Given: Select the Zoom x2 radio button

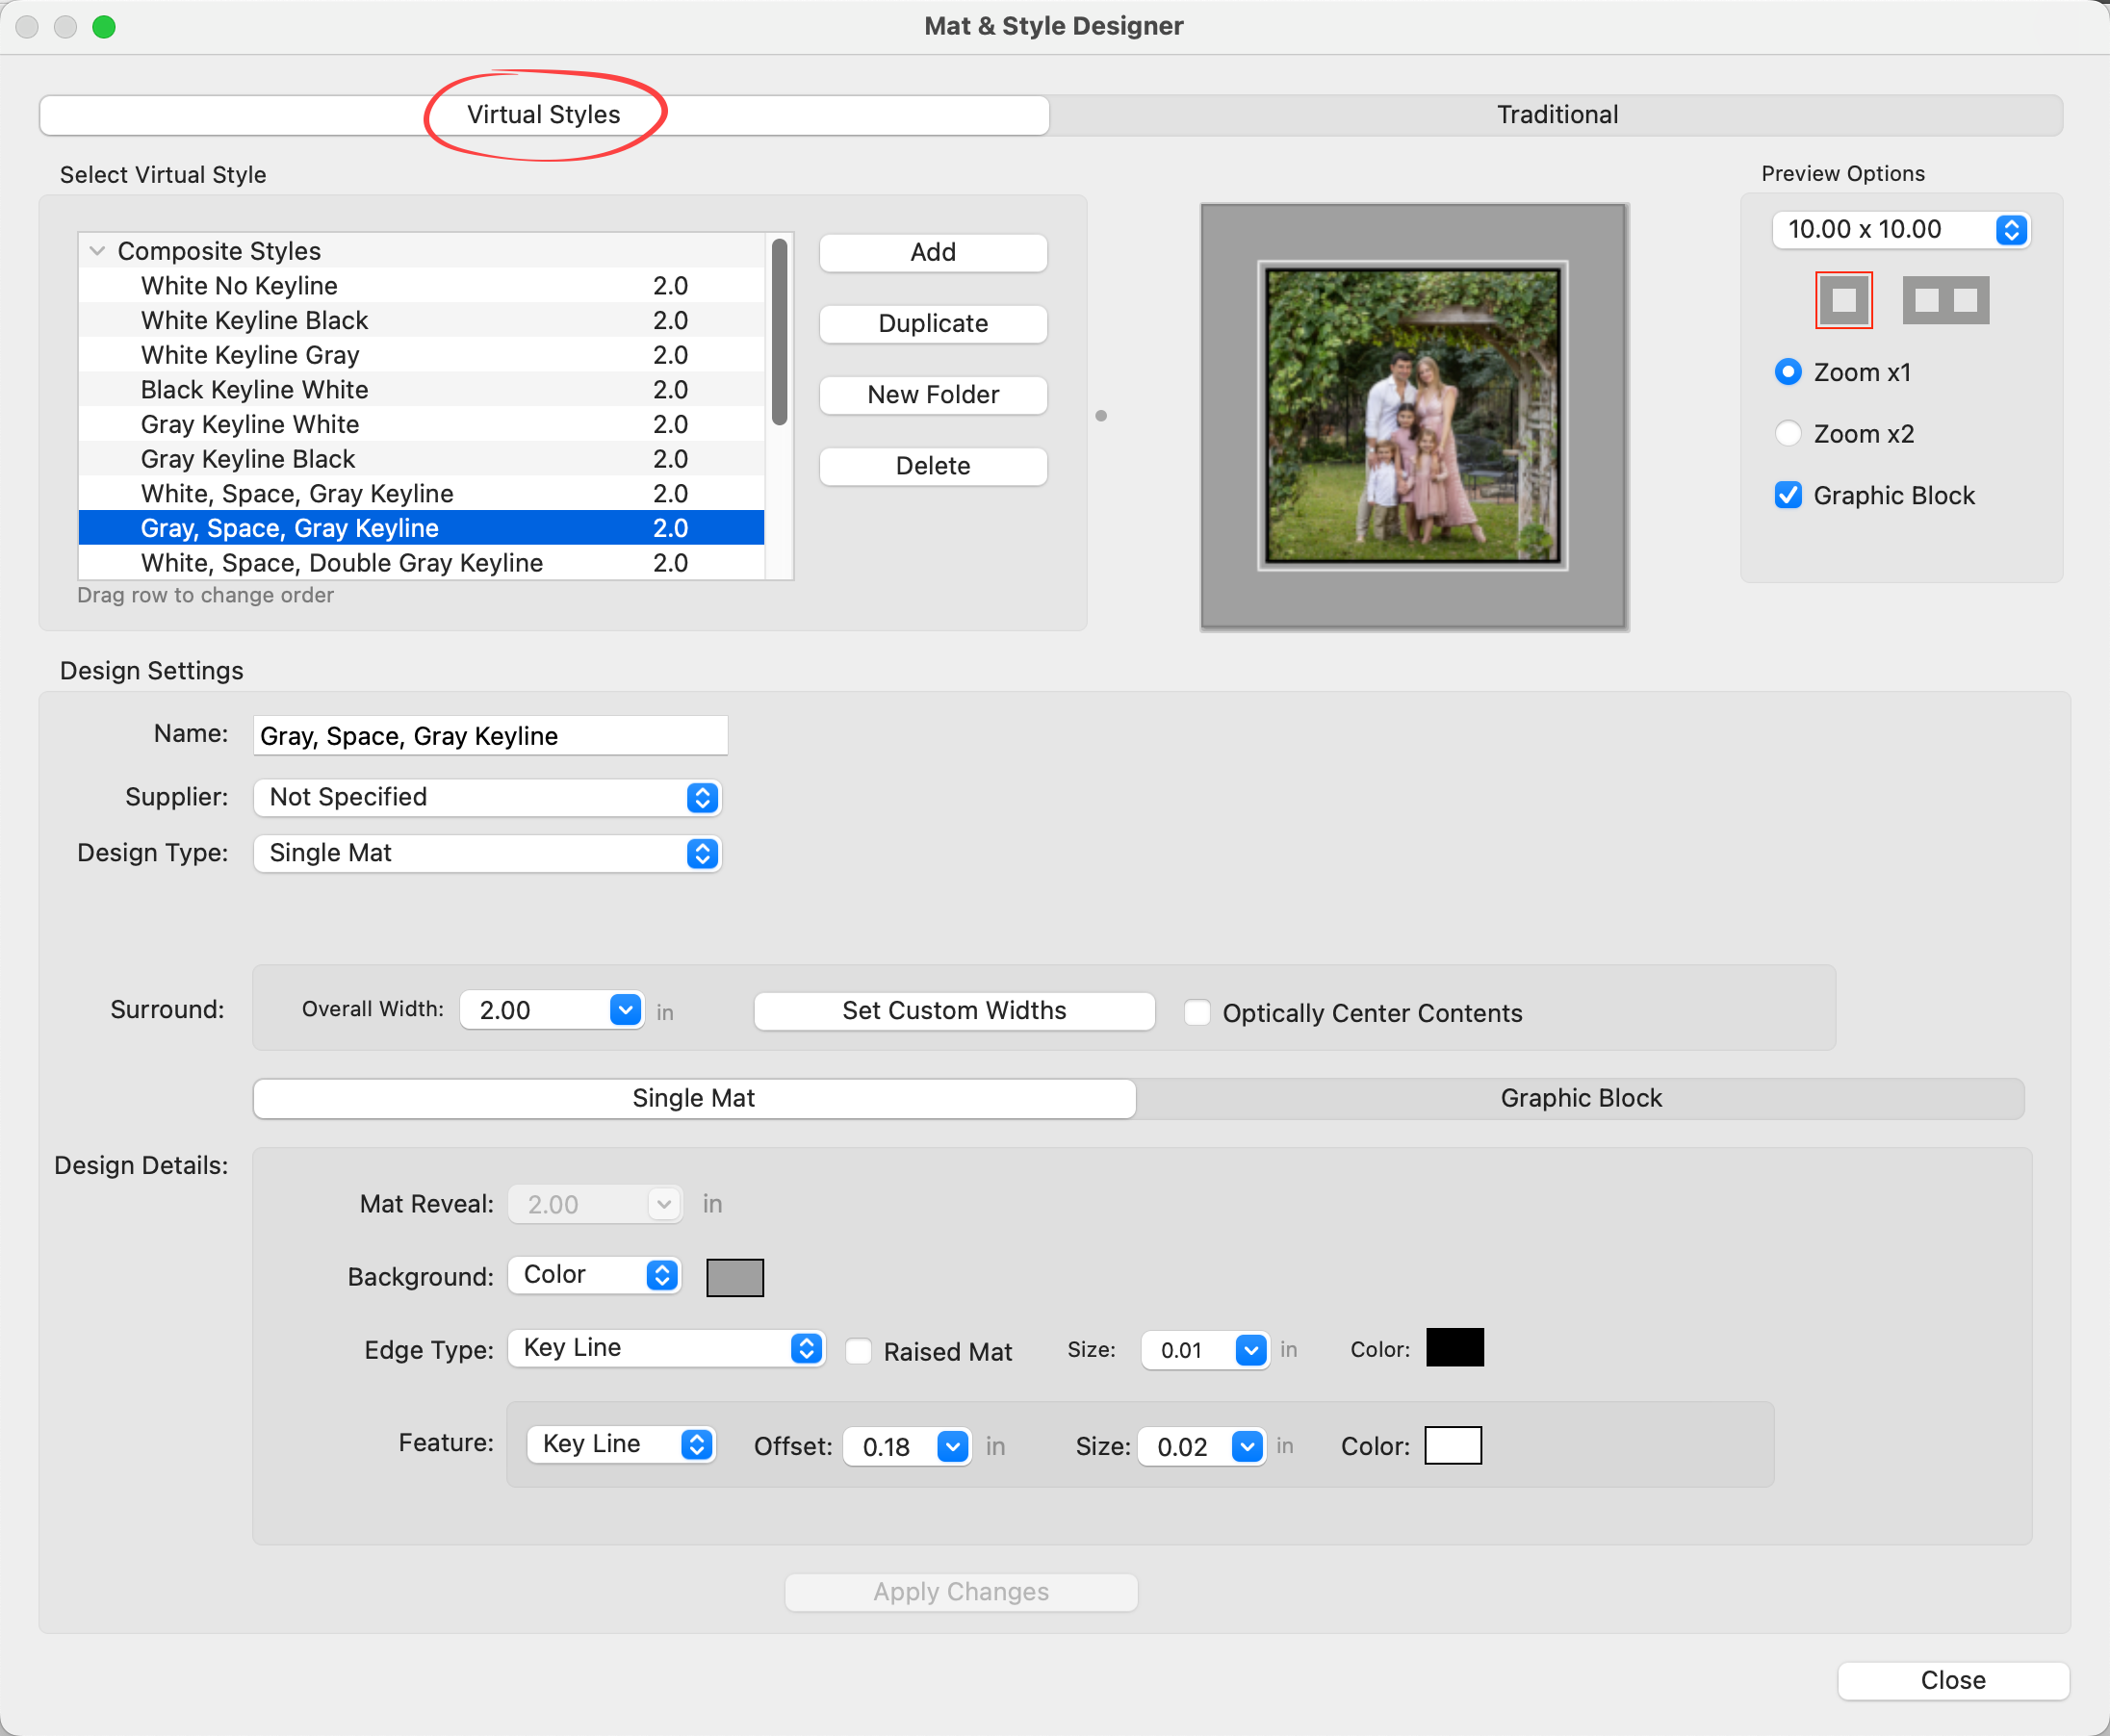Looking at the screenshot, I should (1788, 434).
